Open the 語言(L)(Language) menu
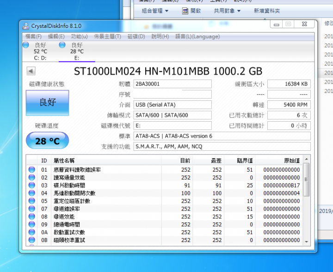Image resolution: width=333 pixels, height=272 pixels. (197, 37)
